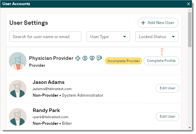196x134 pixels.
Task: Click Jason Adams's avatar picture
Action: click(18, 89)
